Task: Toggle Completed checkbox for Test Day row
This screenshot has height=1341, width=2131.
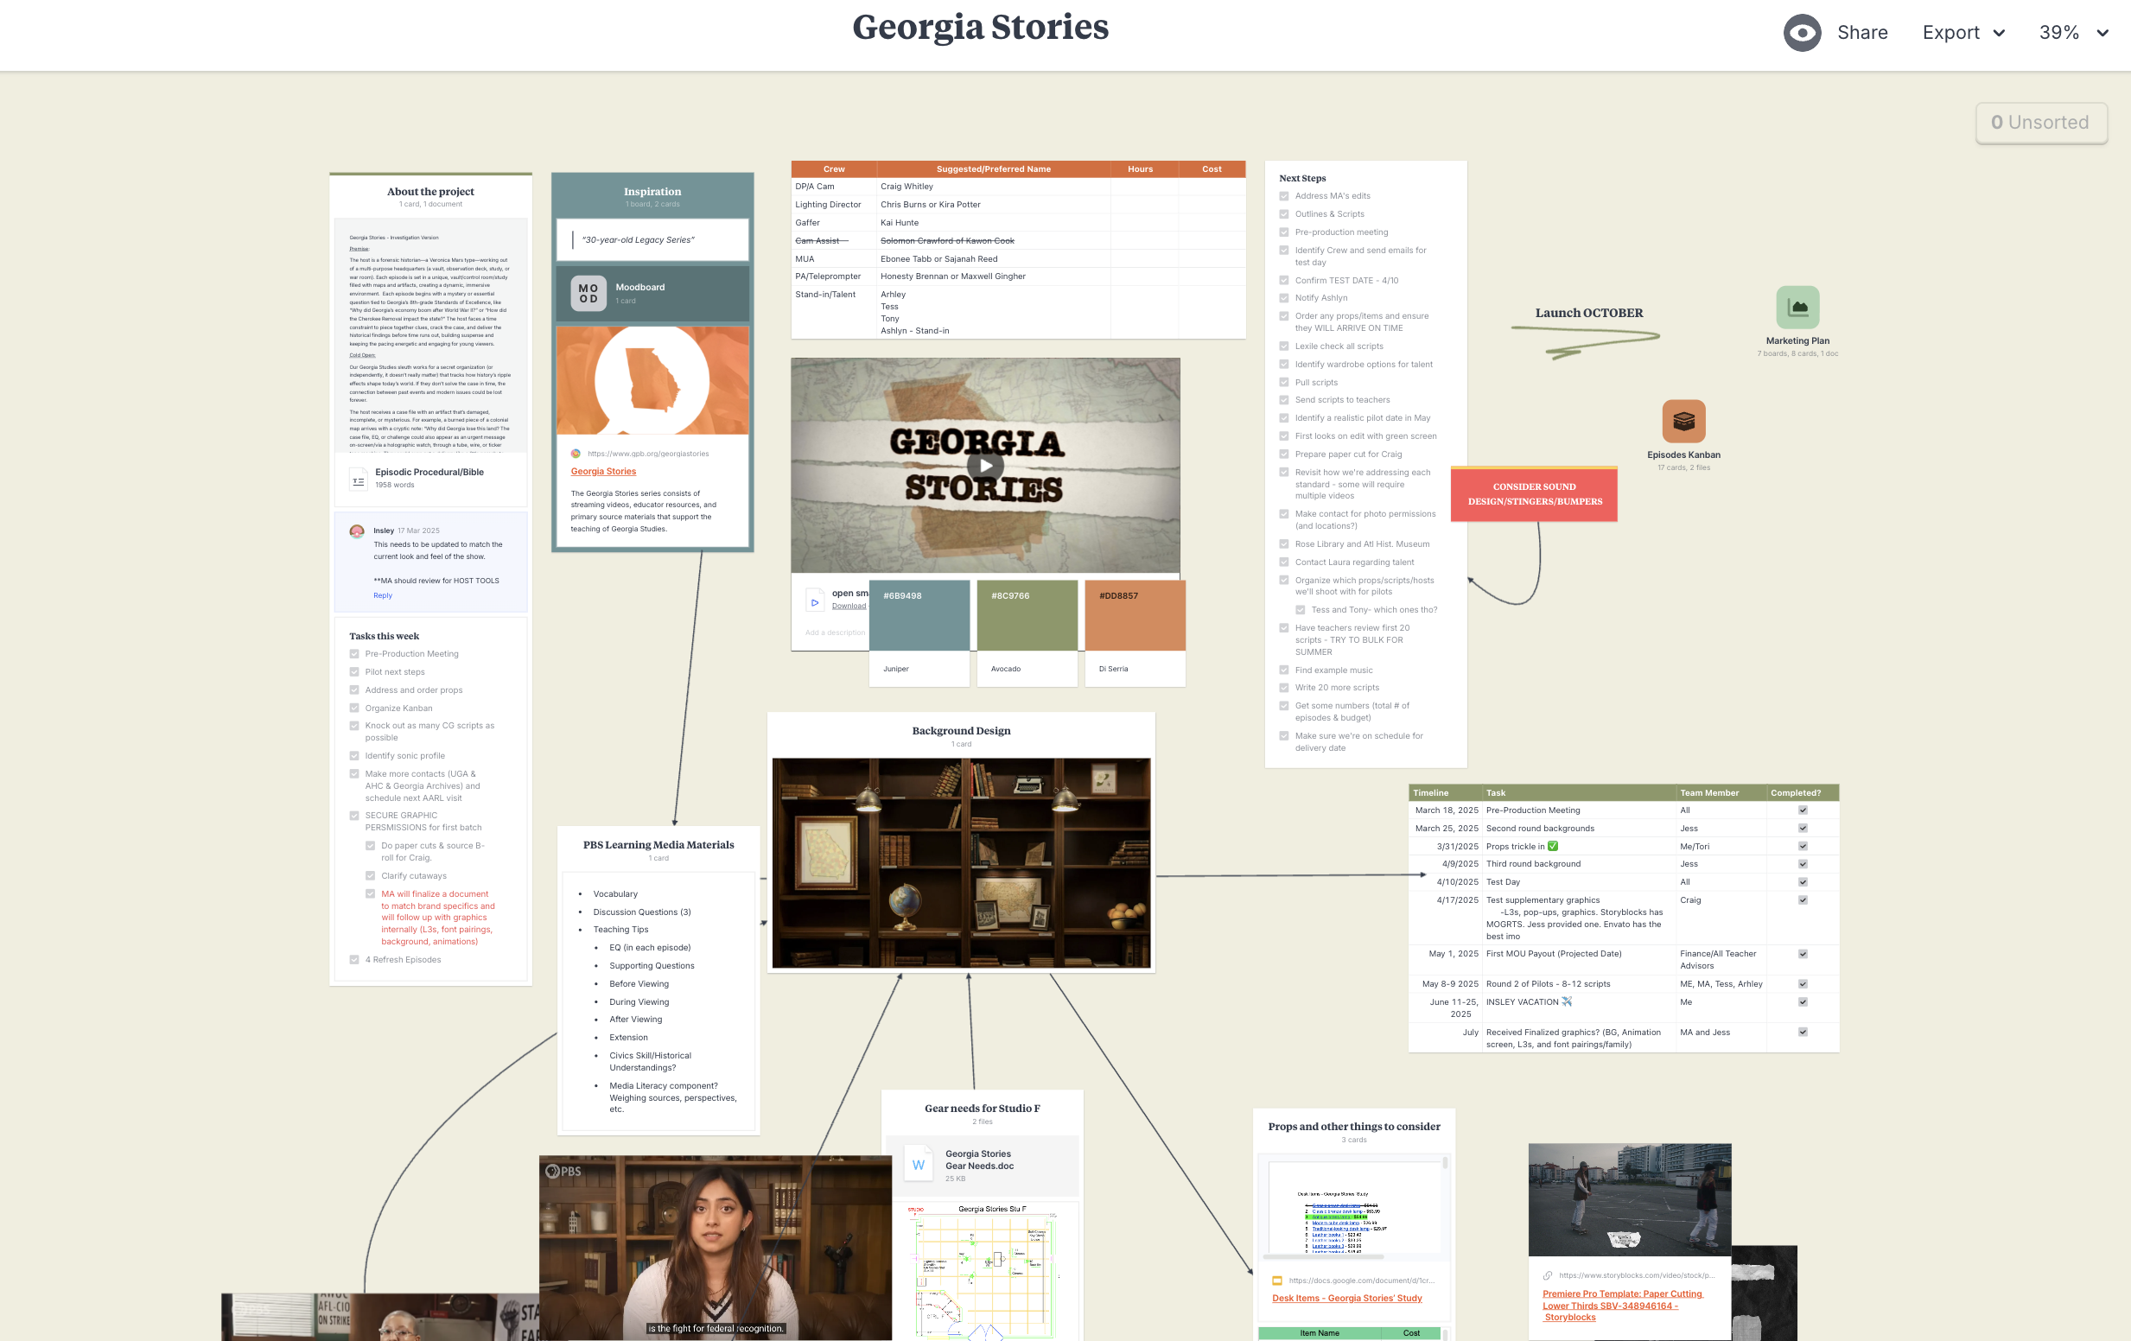Action: coord(1803,881)
